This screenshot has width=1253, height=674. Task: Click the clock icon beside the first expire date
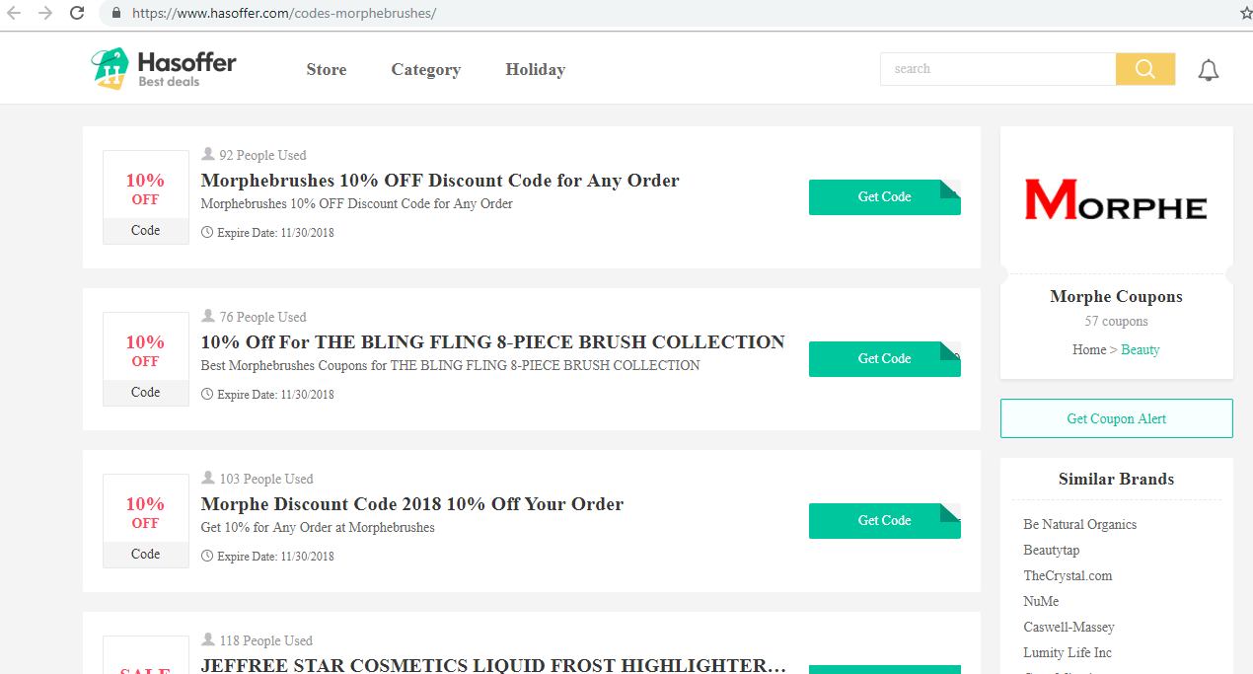(207, 232)
